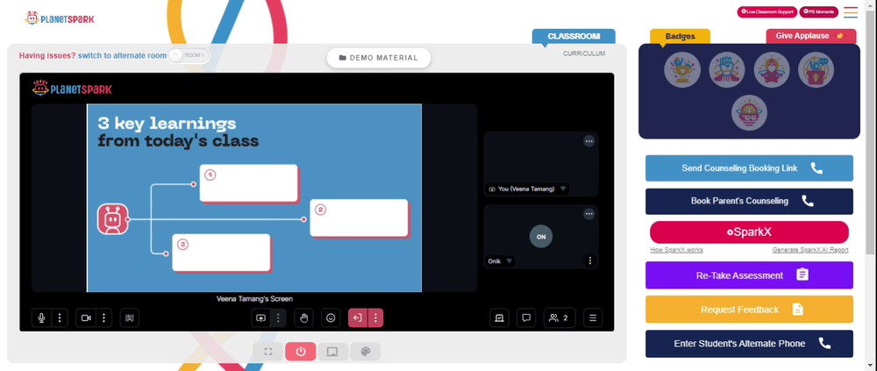Award the speaker at podium badge
This screenshot has height=371, width=877.
[x=816, y=69]
